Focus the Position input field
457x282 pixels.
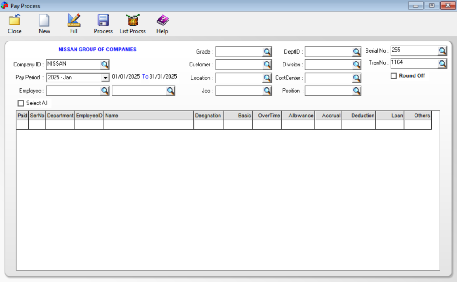click(x=329, y=91)
